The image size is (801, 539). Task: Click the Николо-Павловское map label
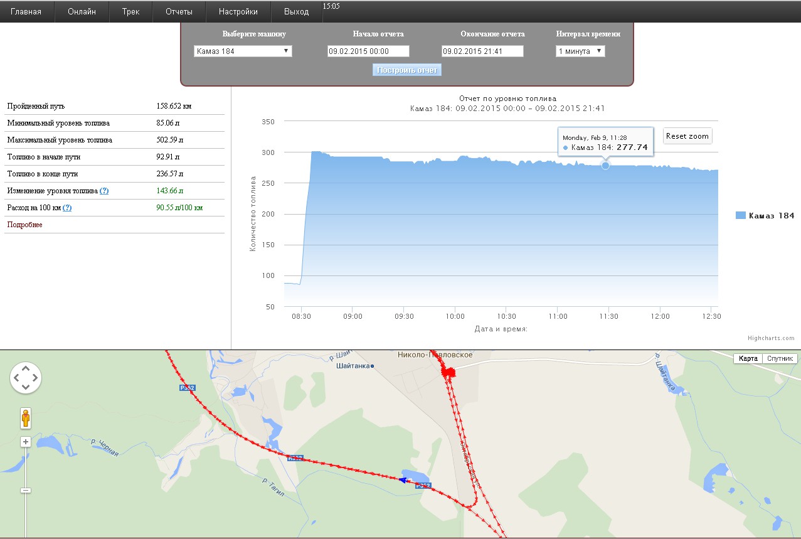[435, 355]
